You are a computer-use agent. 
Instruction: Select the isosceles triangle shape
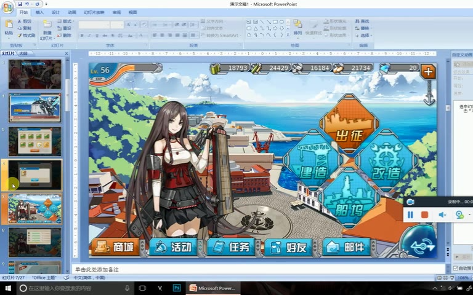pos(256,28)
